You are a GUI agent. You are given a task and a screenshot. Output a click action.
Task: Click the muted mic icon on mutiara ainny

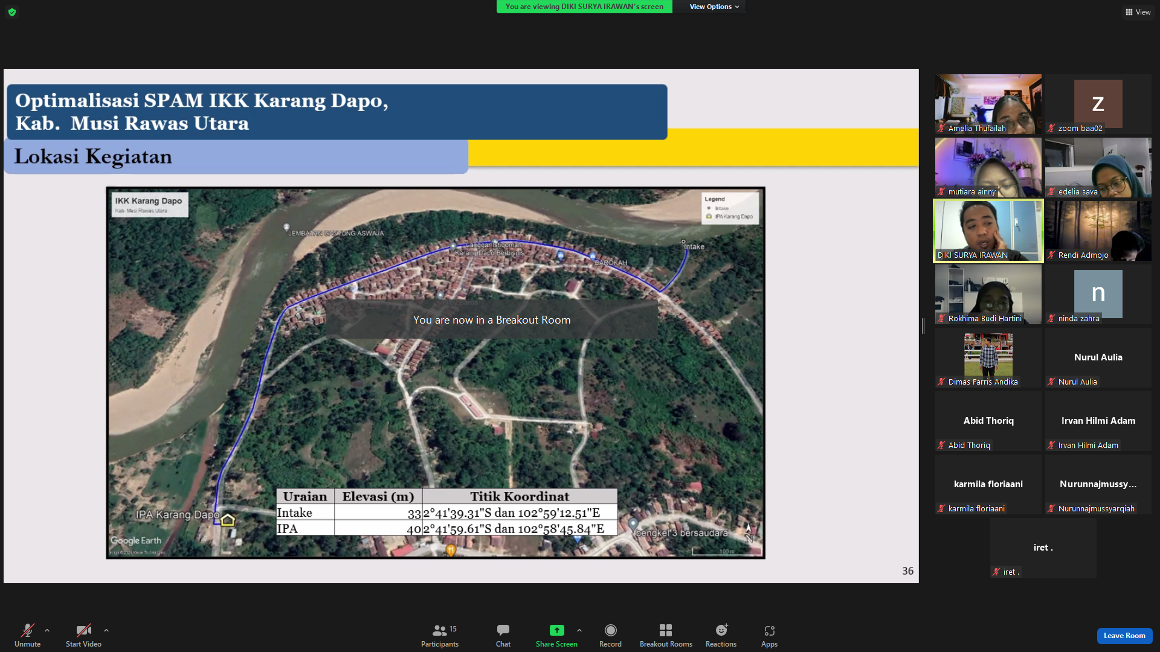(941, 191)
